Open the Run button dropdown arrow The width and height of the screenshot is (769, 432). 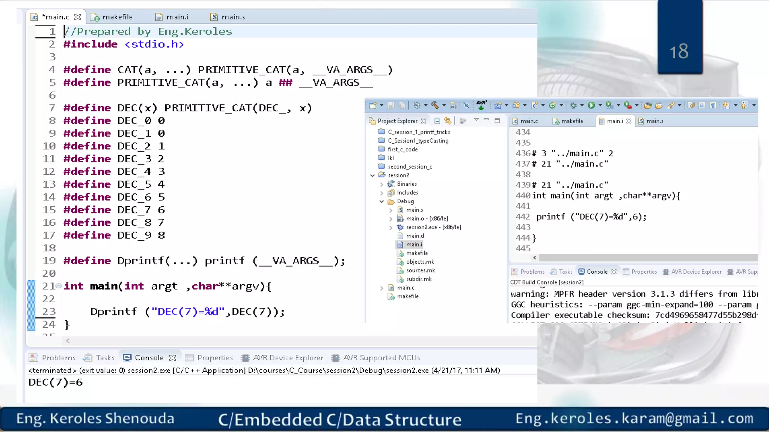(600, 105)
